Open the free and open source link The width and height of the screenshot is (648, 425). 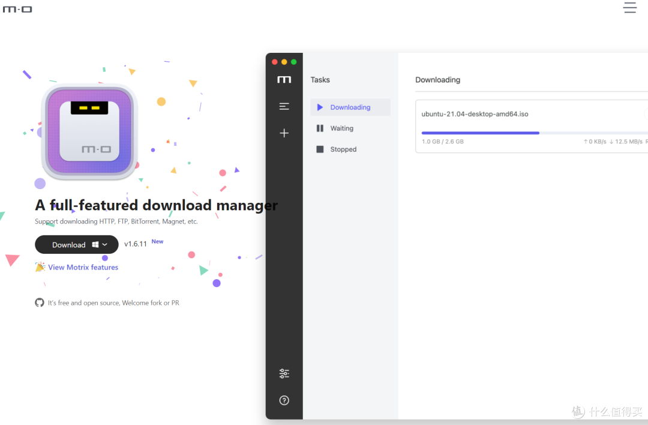[113, 303]
